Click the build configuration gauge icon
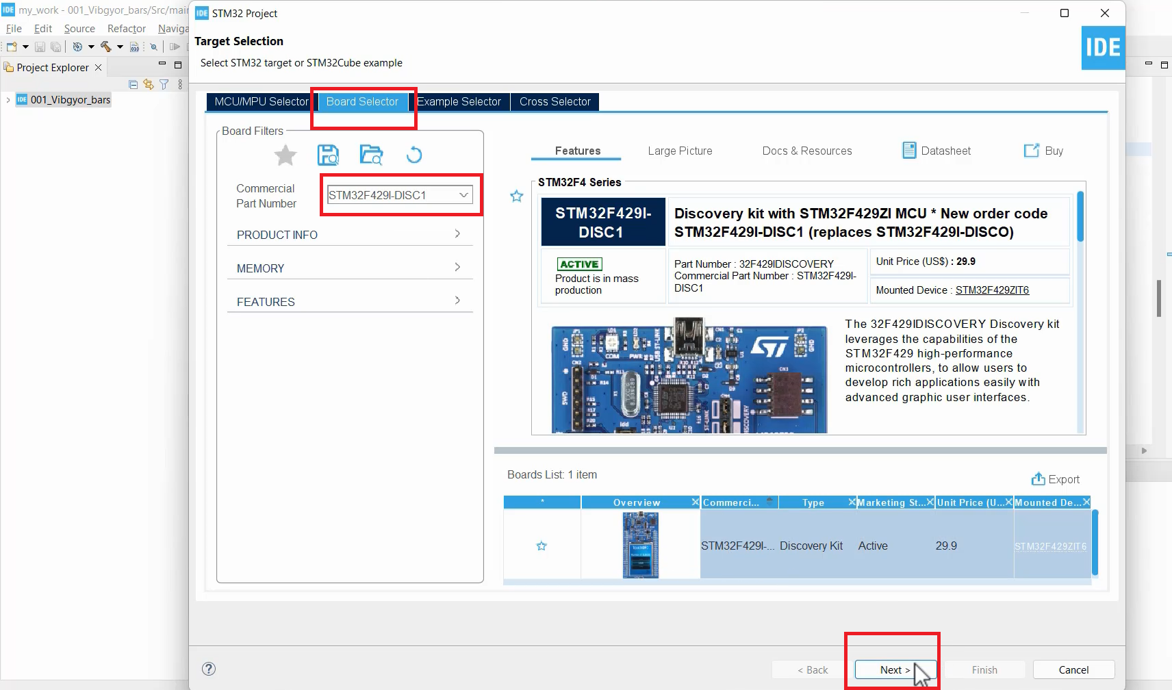The image size is (1172, 690). coord(77,47)
